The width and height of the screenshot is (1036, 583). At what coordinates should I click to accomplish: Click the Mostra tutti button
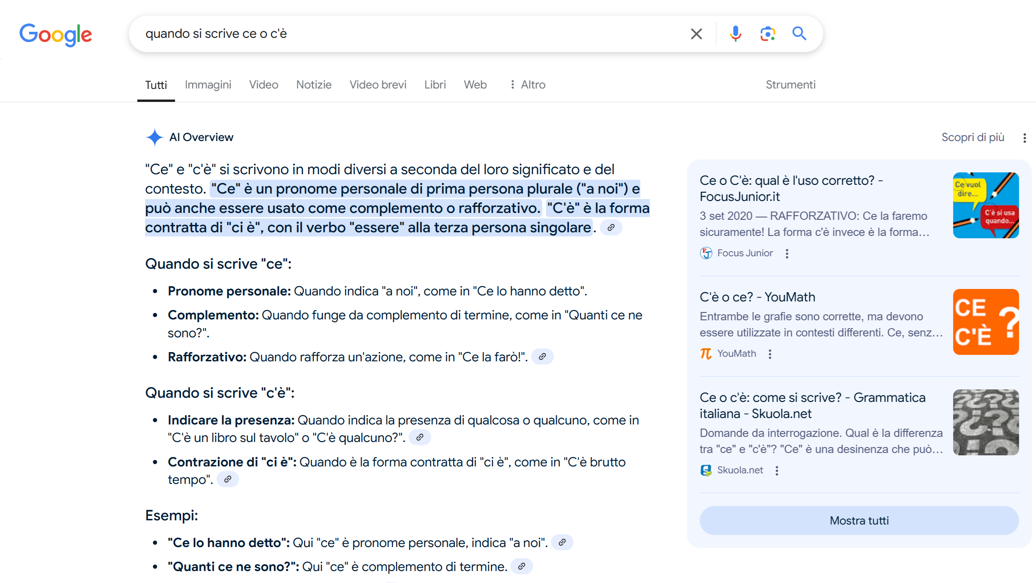(859, 521)
